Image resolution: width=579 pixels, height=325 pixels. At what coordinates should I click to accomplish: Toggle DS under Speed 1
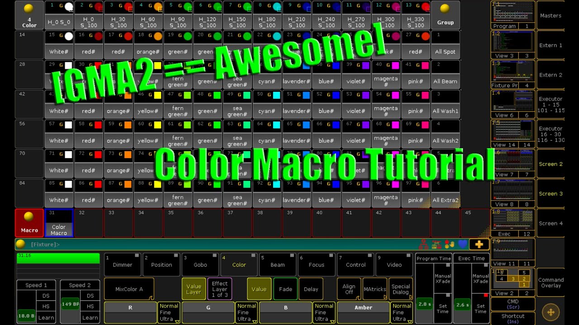tap(46, 296)
